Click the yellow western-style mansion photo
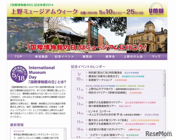 147,35
